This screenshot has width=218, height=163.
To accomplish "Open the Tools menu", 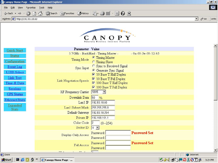I will click(42, 8).
